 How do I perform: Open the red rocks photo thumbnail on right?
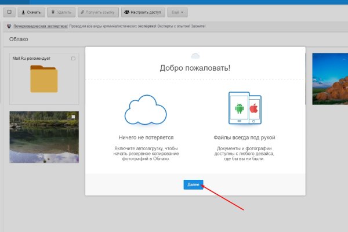pos(329,78)
